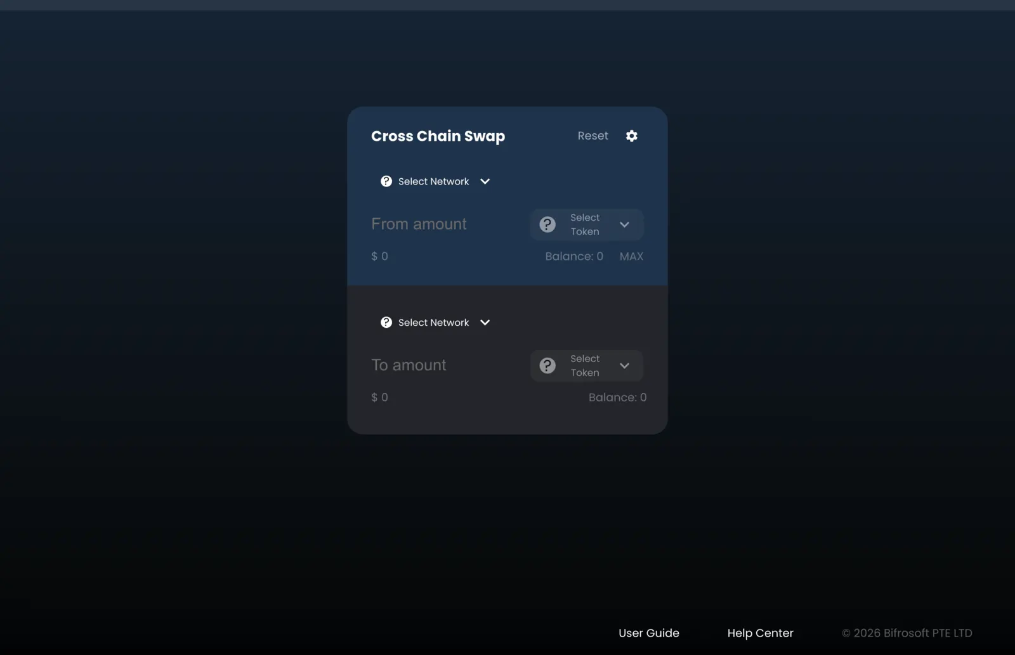Viewport: 1015px width, 655px height.
Task: Click the '$ 0' value under From amount
Action: (x=379, y=256)
